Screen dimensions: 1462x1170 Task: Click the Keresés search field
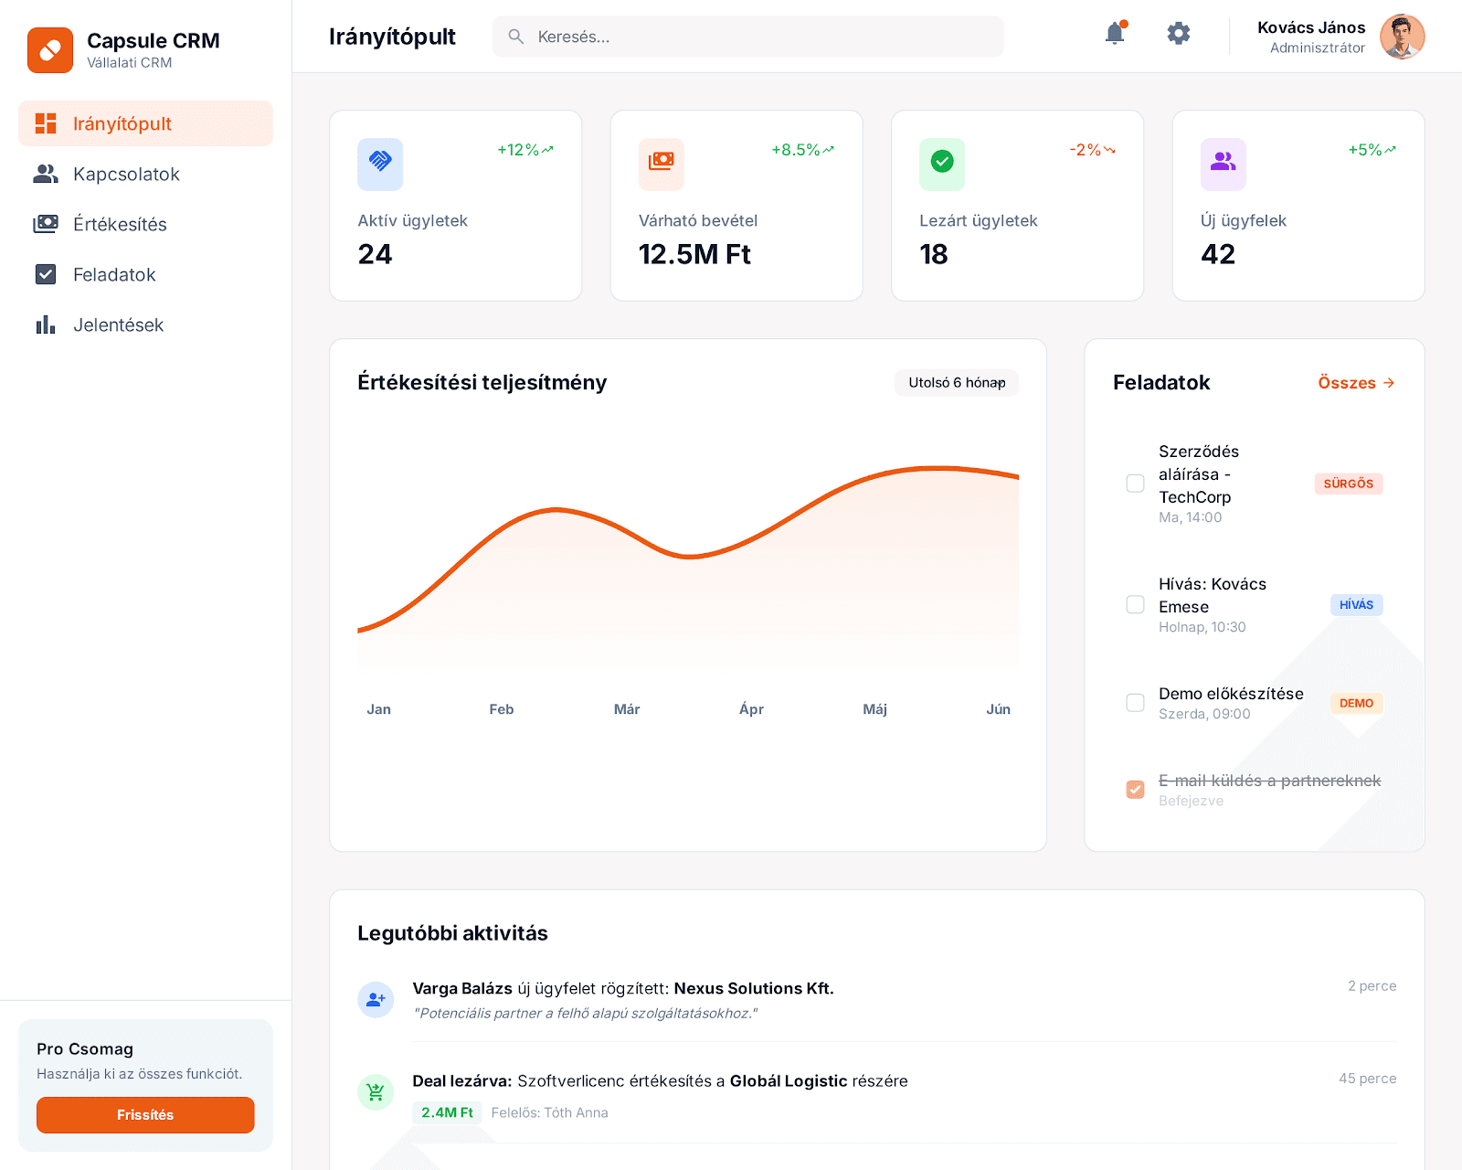click(747, 37)
